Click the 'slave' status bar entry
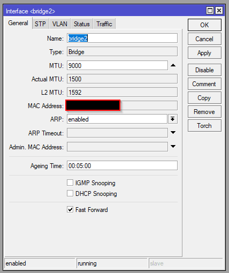This screenshot has height=273, width=229. point(186,263)
